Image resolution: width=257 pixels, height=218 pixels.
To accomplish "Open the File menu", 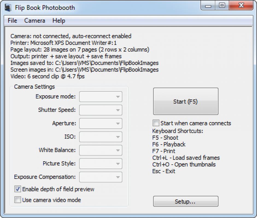I will point(12,21).
